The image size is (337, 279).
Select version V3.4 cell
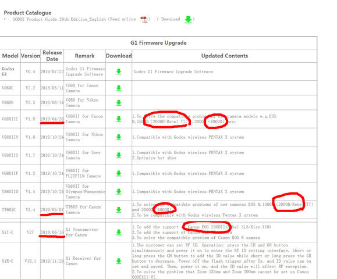30,209
